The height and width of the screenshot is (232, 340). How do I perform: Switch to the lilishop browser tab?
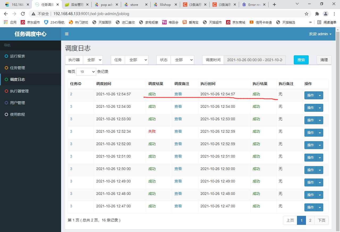(x=165, y=5)
